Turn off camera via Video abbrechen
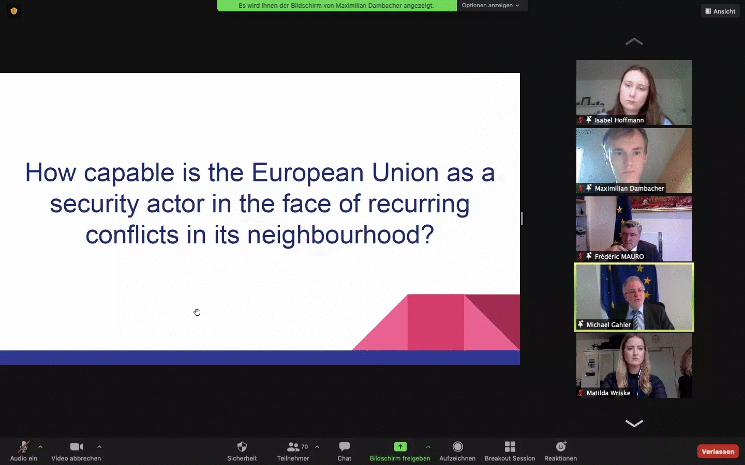 click(76, 447)
